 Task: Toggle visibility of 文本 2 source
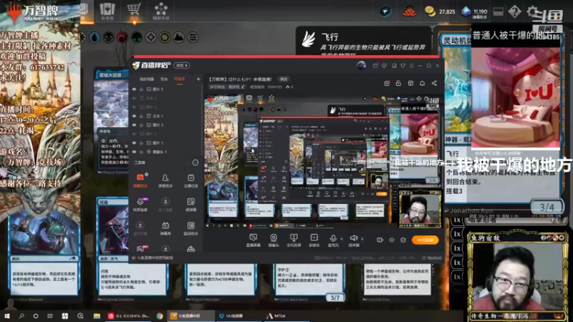[x=134, y=98]
